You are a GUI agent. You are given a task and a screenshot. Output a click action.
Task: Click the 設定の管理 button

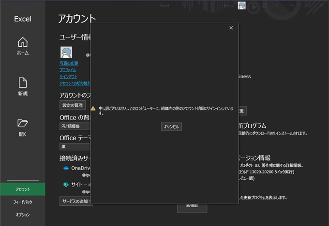click(x=73, y=105)
